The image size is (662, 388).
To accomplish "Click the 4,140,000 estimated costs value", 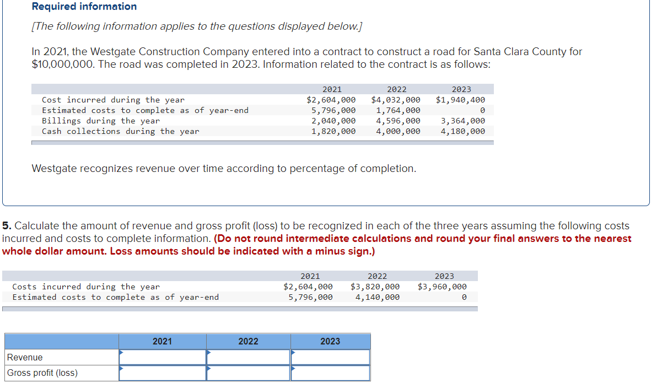I will 378,297.
